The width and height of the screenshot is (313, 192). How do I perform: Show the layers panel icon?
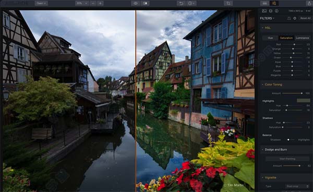point(270,11)
